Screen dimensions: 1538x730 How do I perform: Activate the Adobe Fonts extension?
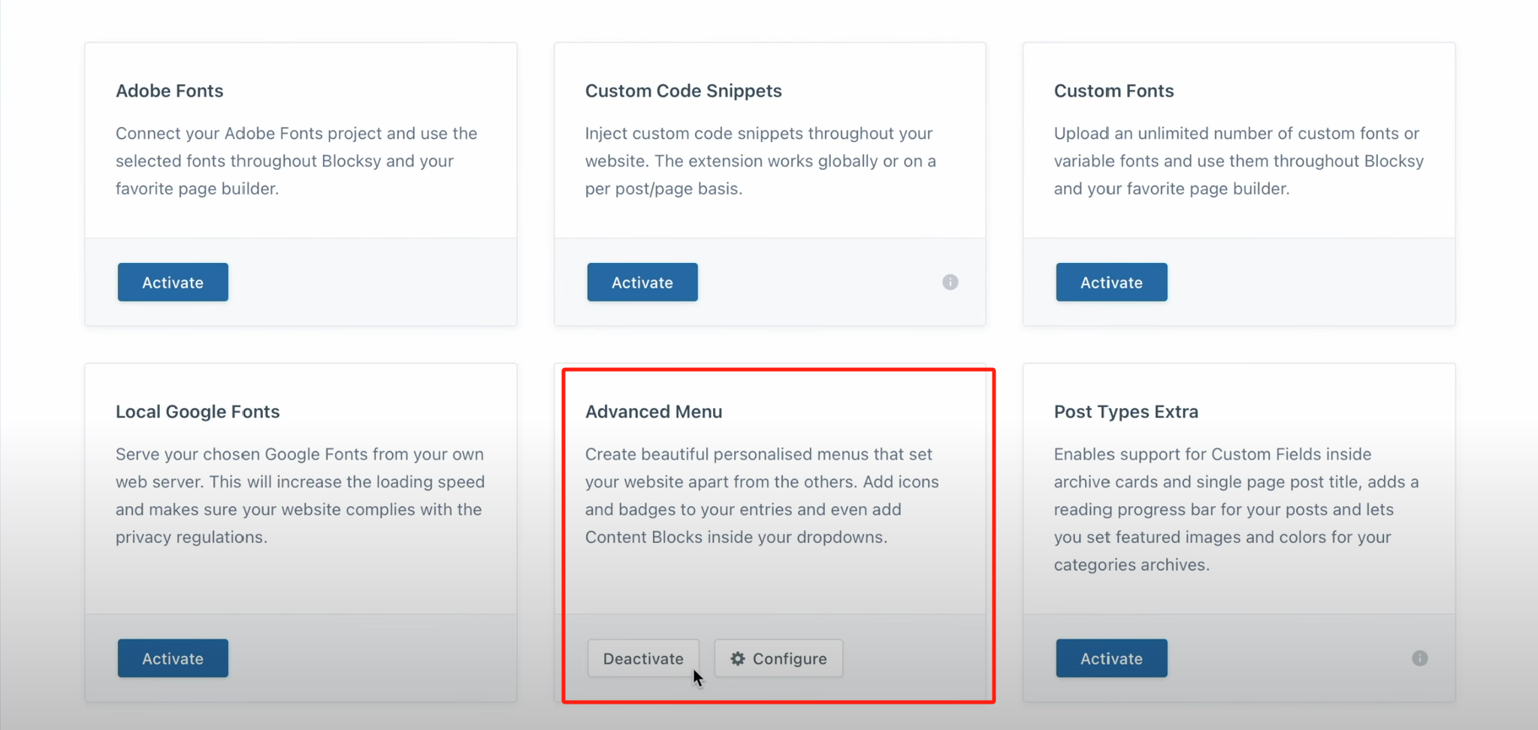(x=173, y=282)
